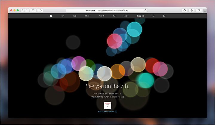The width and height of the screenshot is (215, 125).
Task: Click 'See you on the 7th.' headline
Action: tap(107, 86)
